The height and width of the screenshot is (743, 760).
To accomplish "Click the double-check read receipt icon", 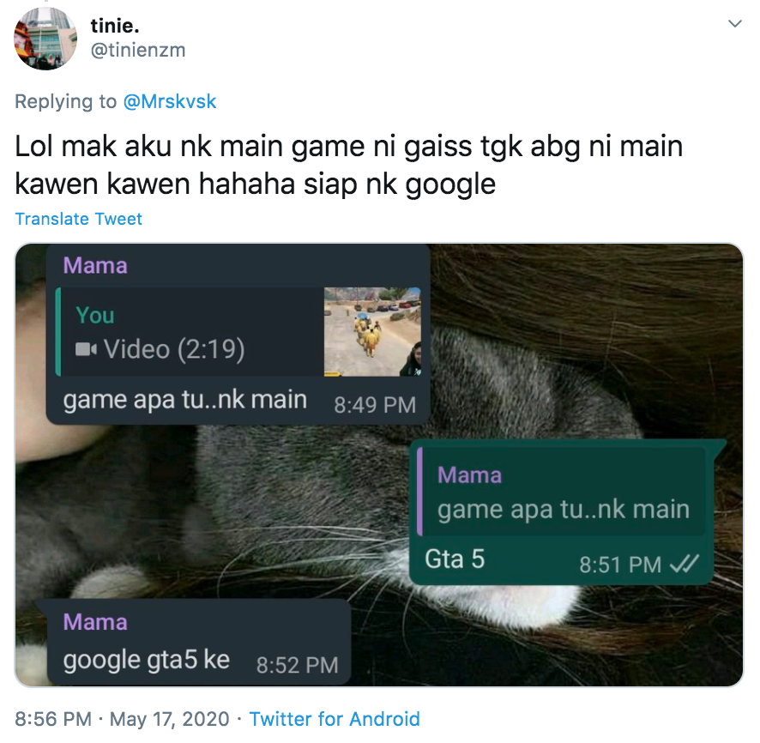I will pos(684,564).
